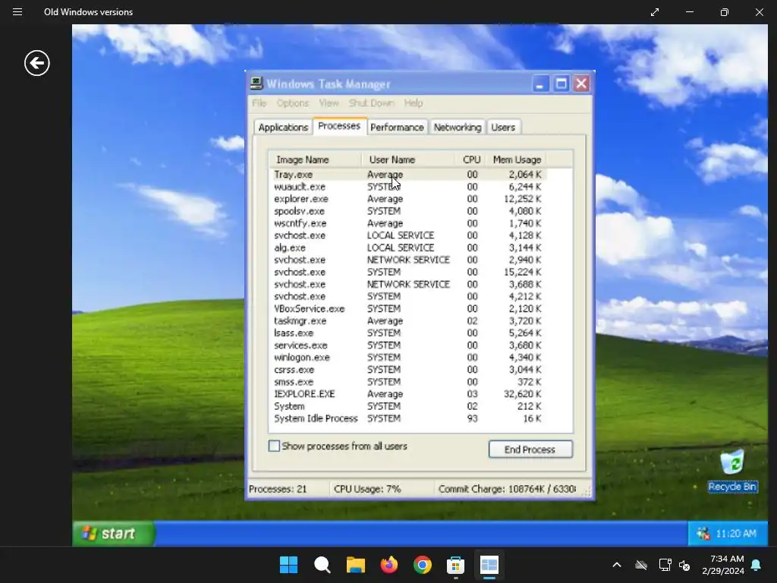Click the Commit Charge status entry
The width and height of the screenshot is (777, 583).
(507, 489)
